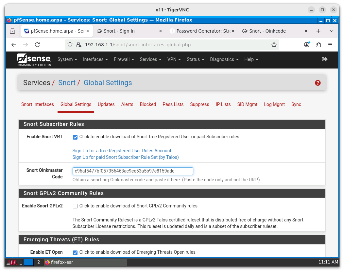Expand the Firewall menu

click(124, 60)
